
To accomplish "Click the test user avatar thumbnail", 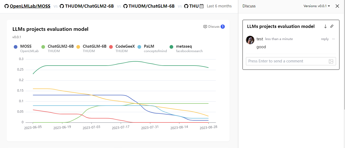I will coord(250,40).
